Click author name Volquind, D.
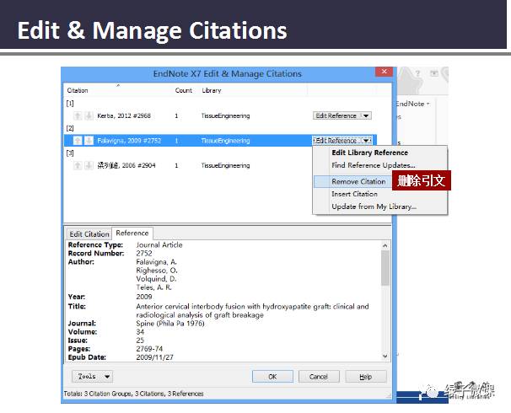This screenshot has width=511, height=413. pyautogui.click(x=156, y=279)
